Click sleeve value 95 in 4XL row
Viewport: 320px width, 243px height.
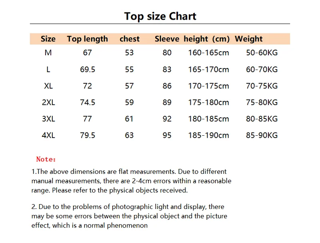pos(167,135)
